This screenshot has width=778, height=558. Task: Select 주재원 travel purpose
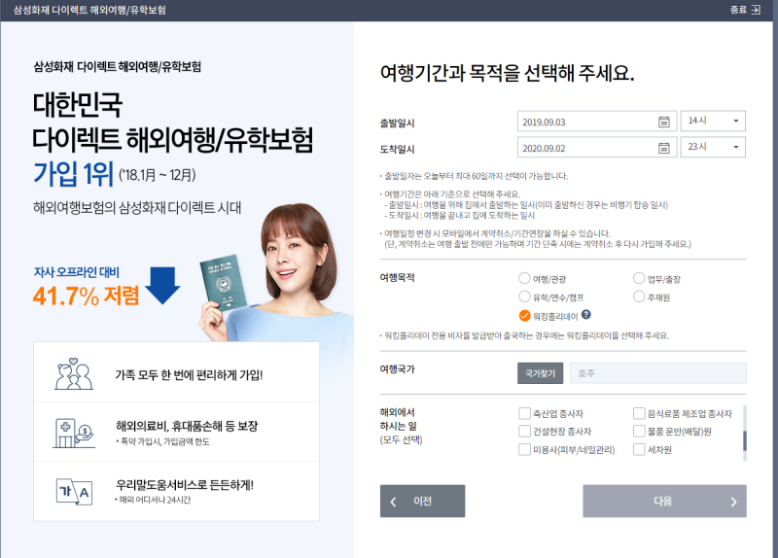(x=639, y=296)
